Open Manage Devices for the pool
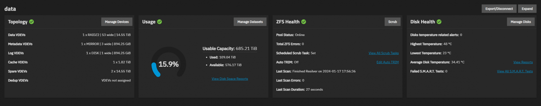 (x=117, y=22)
